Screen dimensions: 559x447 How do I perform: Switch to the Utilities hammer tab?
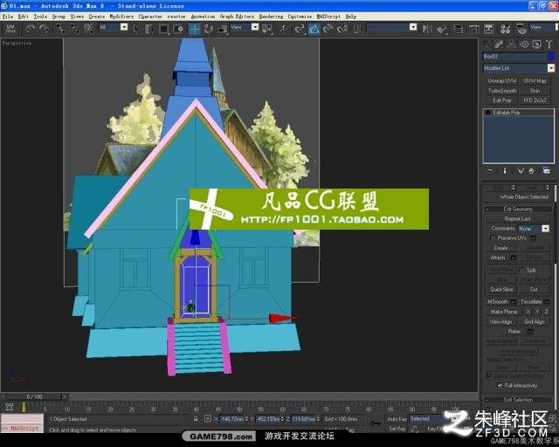pyautogui.click(x=549, y=45)
